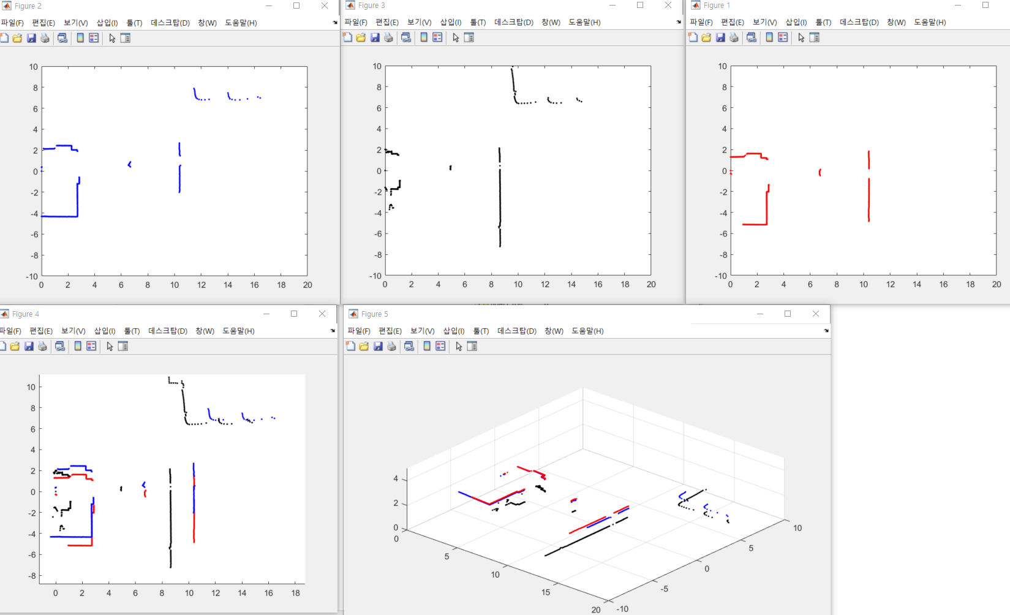The image size is (1010, 615).
Task: Open the Property Inspector from Figure 5 toolbar
Action: (470, 346)
